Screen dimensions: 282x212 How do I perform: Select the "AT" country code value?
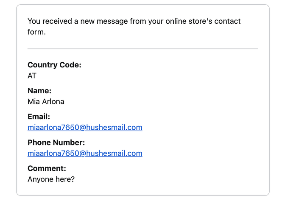(32, 76)
